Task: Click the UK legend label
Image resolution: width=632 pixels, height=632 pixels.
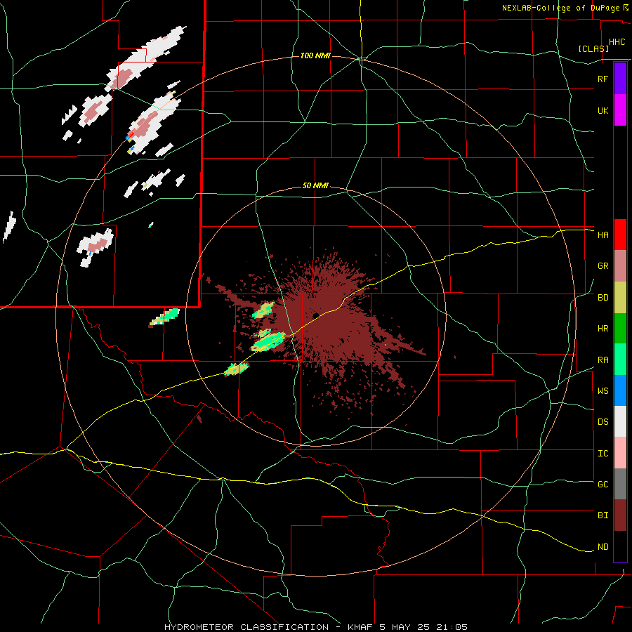Action: [603, 110]
